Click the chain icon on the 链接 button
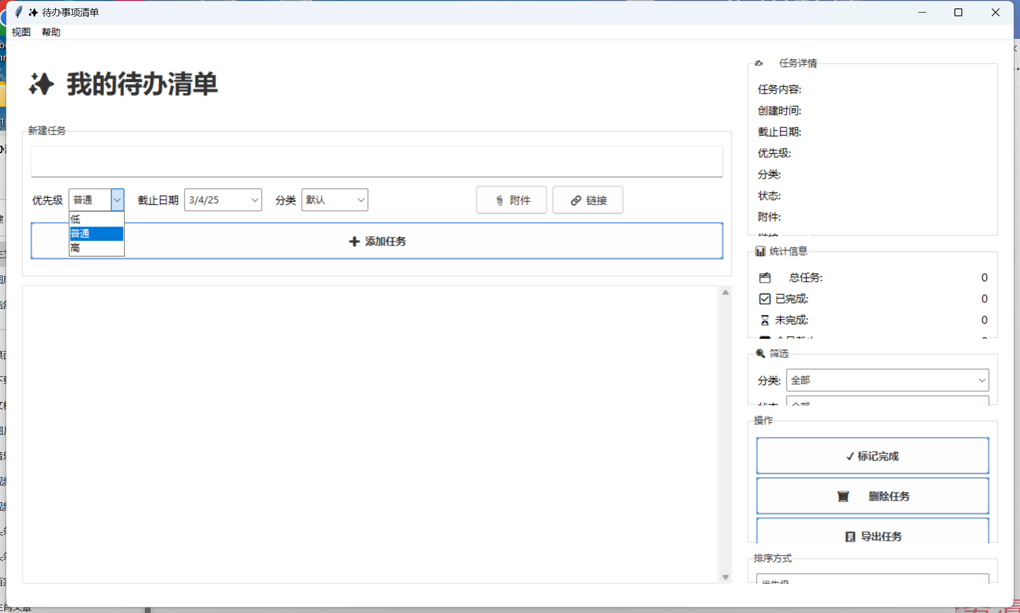 pyautogui.click(x=576, y=200)
